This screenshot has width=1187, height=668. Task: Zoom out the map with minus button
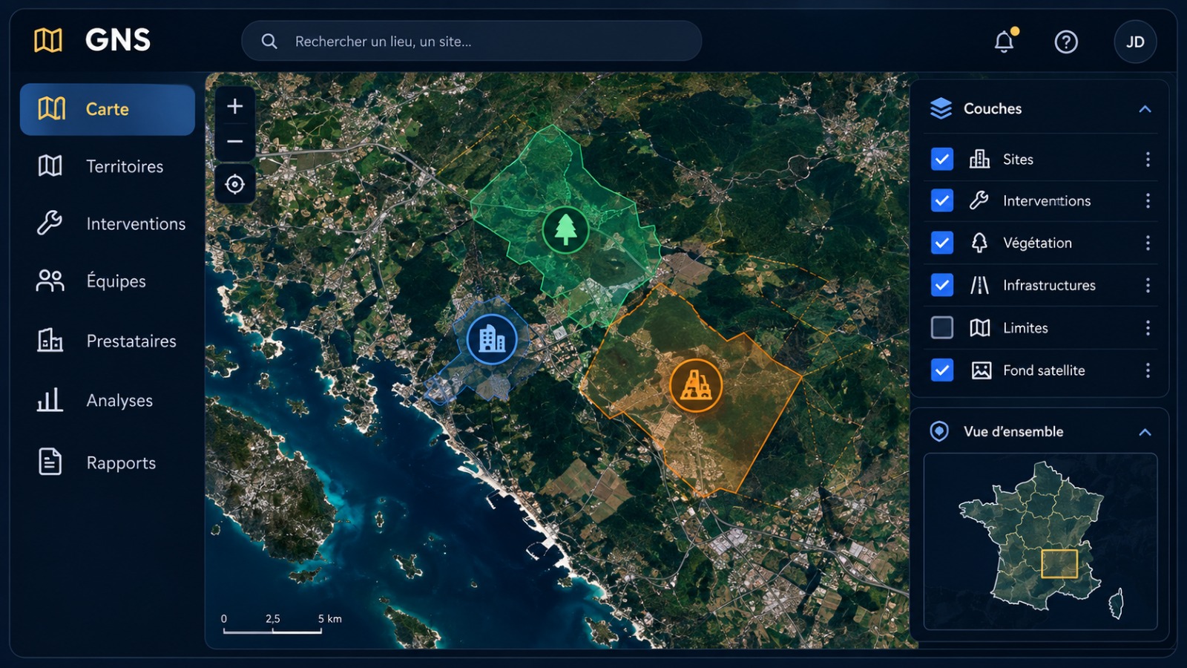coord(235,142)
